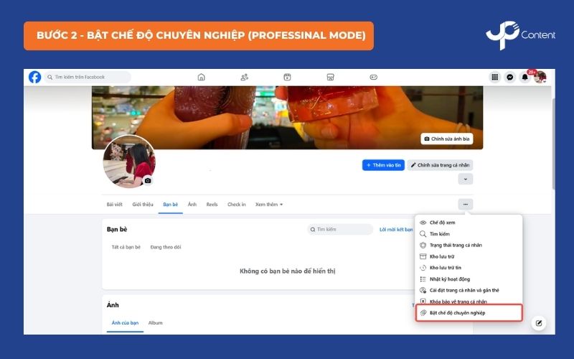The image size is (574, 359).
Task: Click the Facebook logo icon
Action: point(34,77)
